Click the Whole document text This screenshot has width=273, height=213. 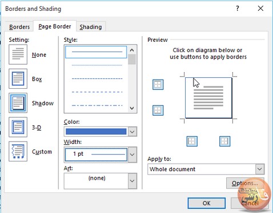pyautogui.click(x=172, y=169)
